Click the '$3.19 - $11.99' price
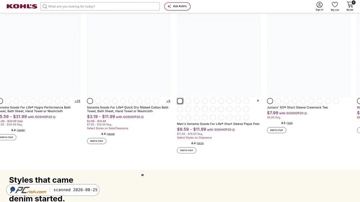 101,117
